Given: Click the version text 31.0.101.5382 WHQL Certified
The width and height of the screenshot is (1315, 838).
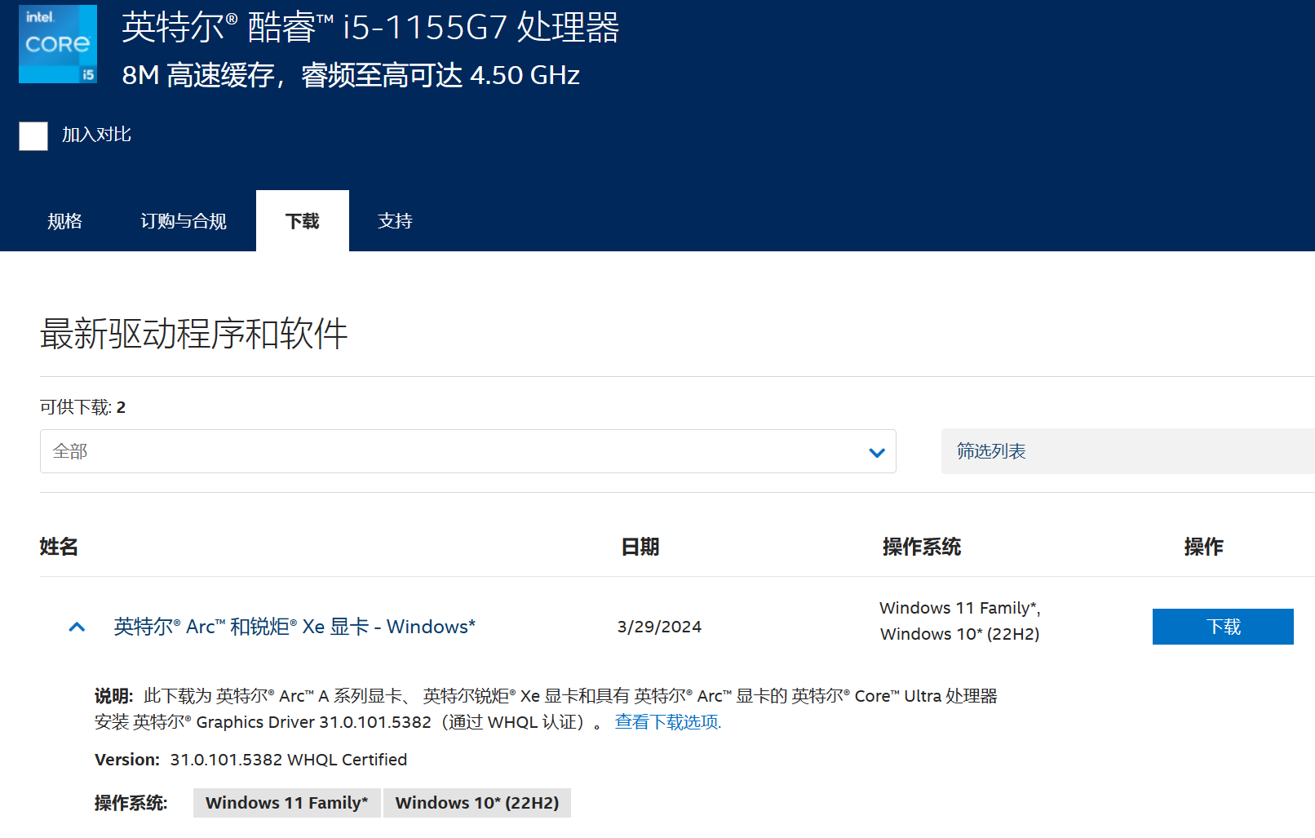Looking at the screenshot, I should [x=289, y=760].
